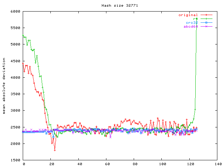
Task: Click the 100 x-axis tick label
Action: (162, 164)
